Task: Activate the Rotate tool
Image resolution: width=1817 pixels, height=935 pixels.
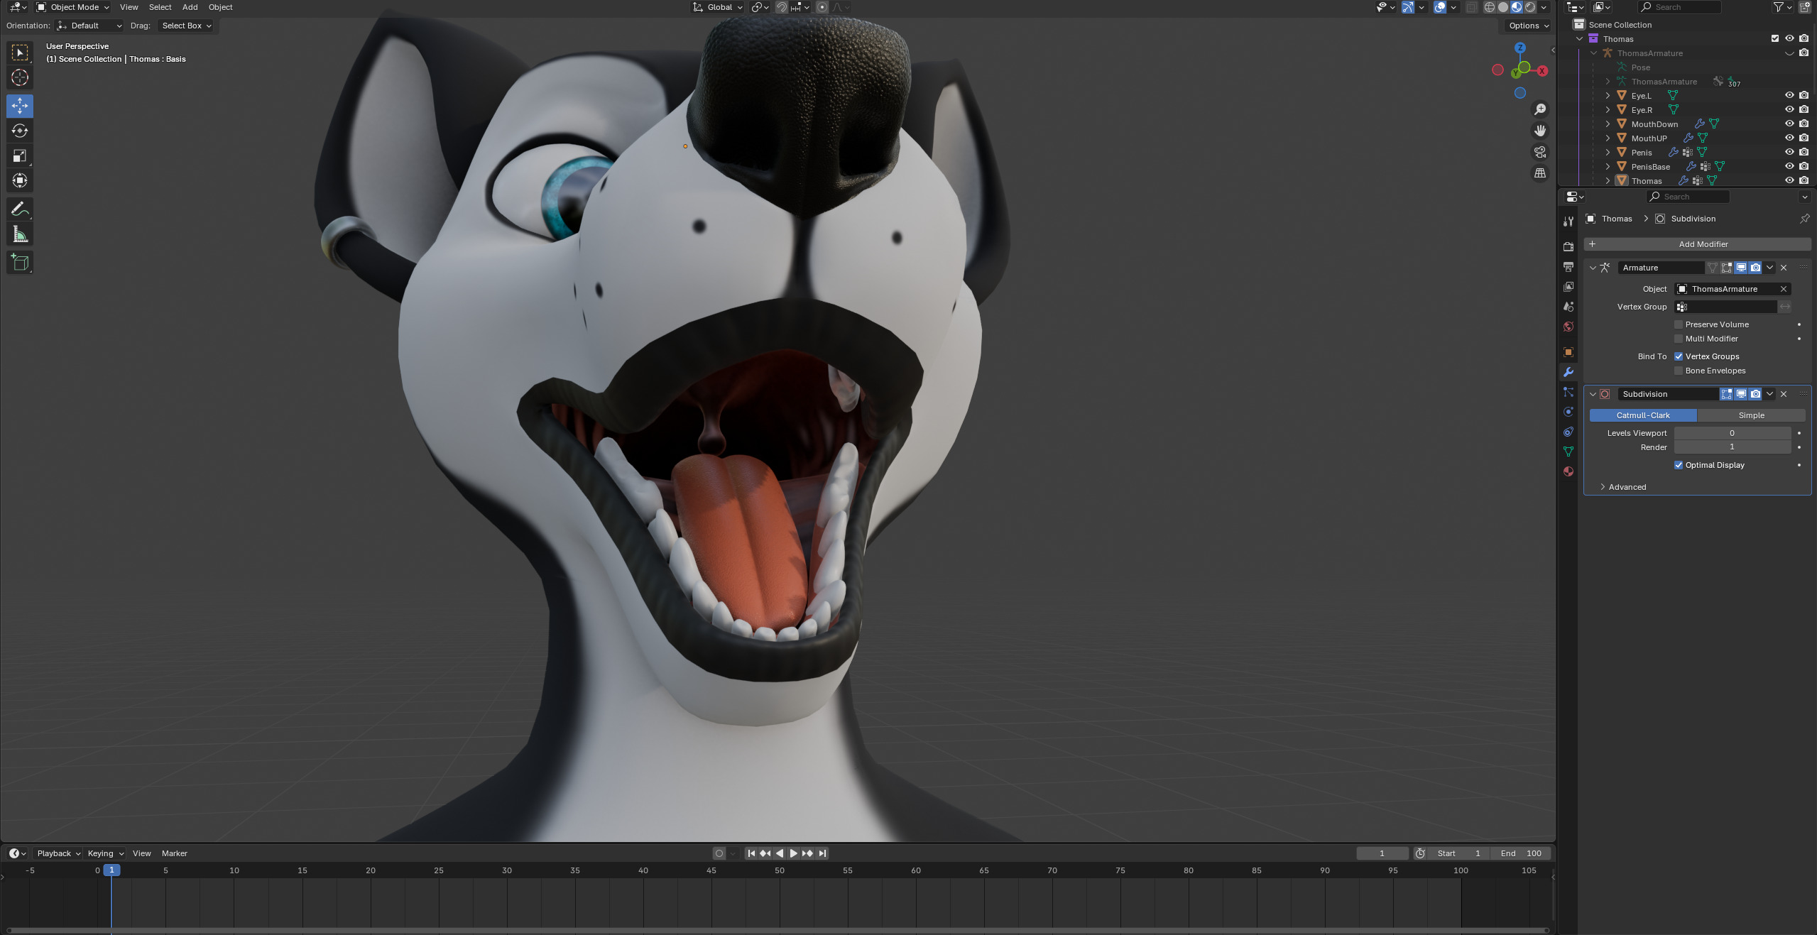Action: [x=20, y=131]
